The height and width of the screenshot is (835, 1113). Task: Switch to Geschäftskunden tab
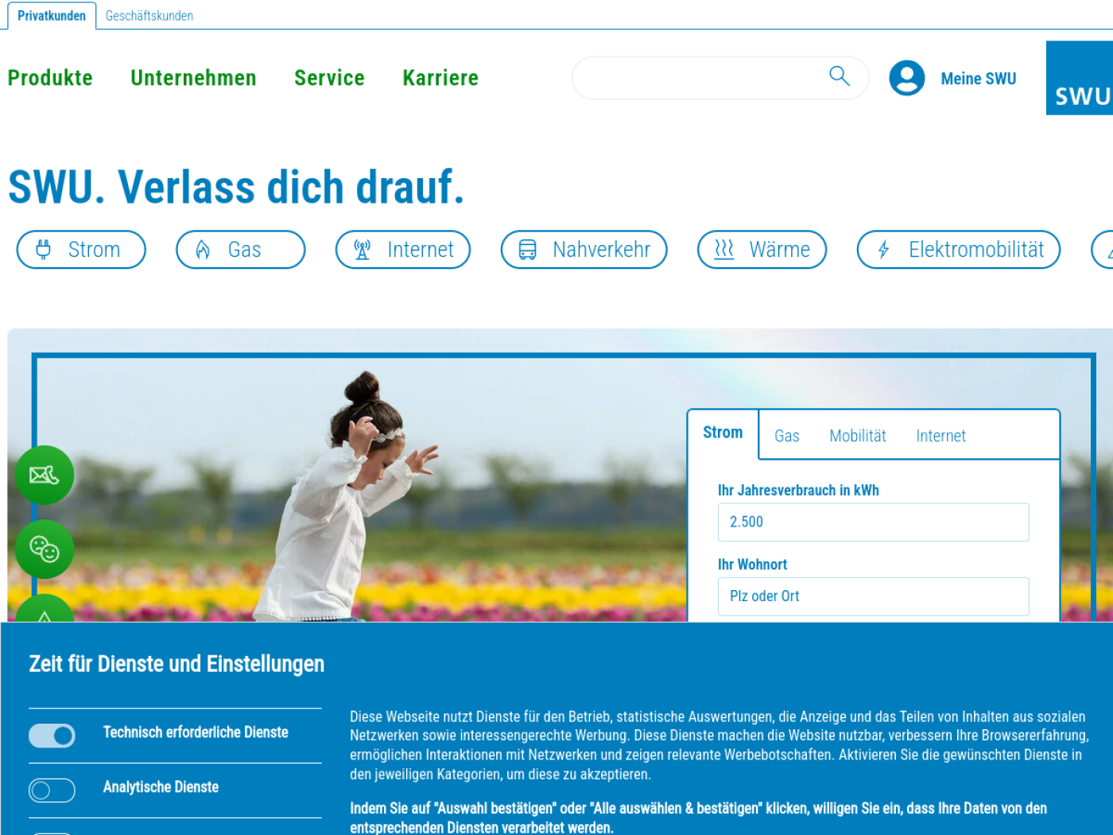coord(149,16)
